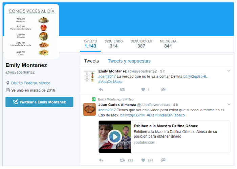
Task: Reply to Emily Montanez's #cem2017 tweet
Action: [101, 90]
